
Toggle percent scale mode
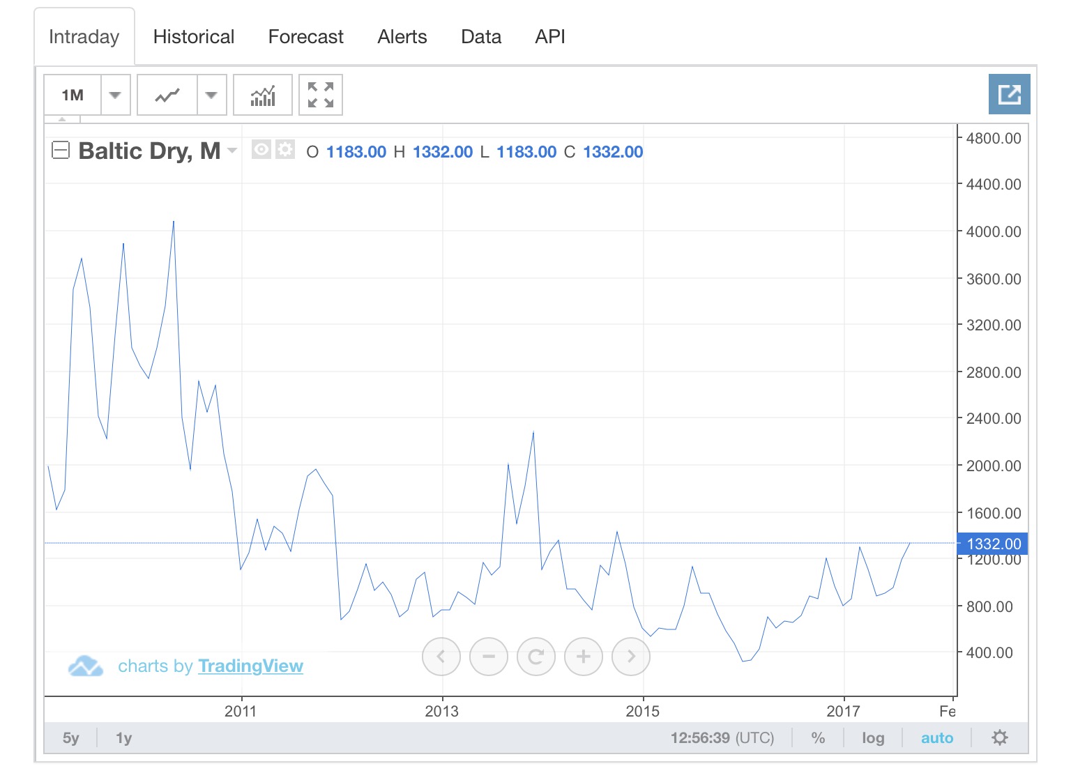tap(818, 737)
